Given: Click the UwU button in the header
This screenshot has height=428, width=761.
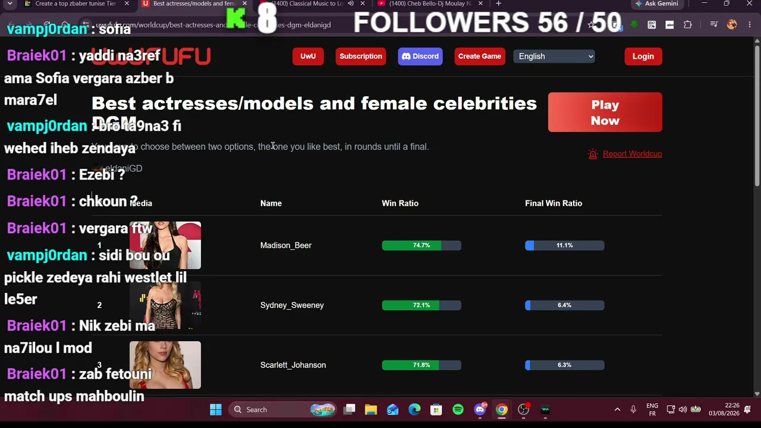Looking at the screenshot, I should pyautogui.click(x=308, y=56).
